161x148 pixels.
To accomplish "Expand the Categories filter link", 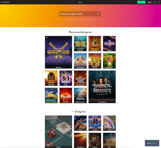I will tap(83, 20).
